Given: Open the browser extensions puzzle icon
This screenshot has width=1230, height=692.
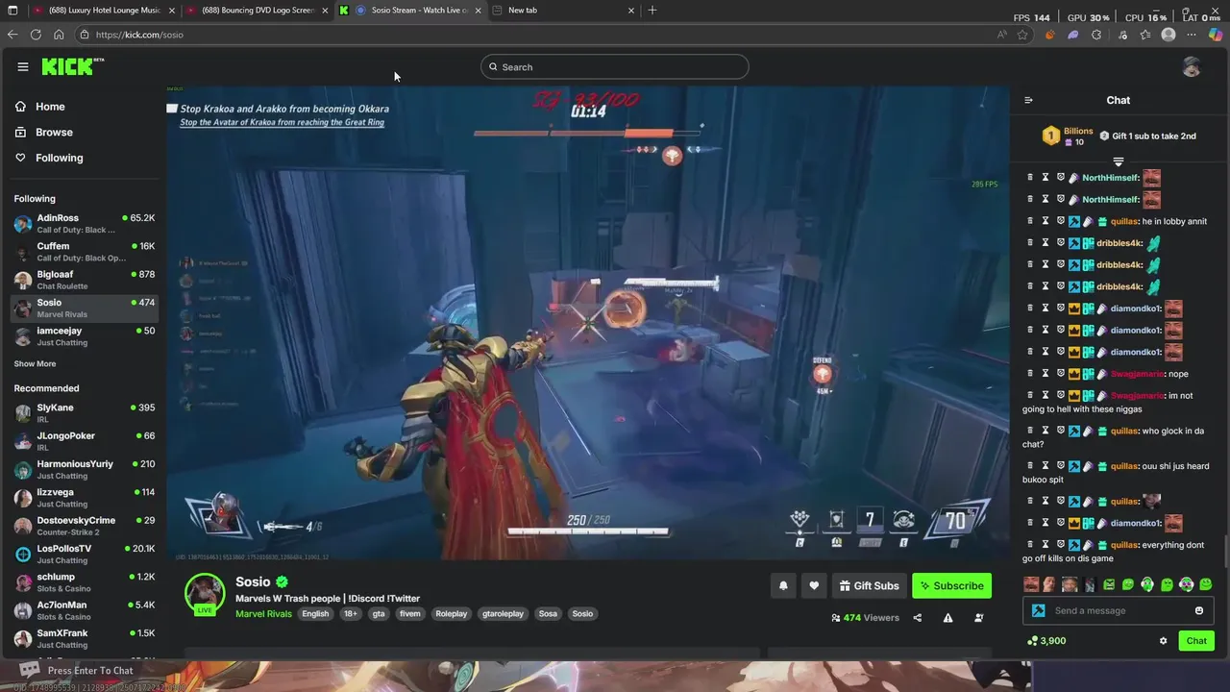Looking at the screenshot, I should (x=1096, y=35).
